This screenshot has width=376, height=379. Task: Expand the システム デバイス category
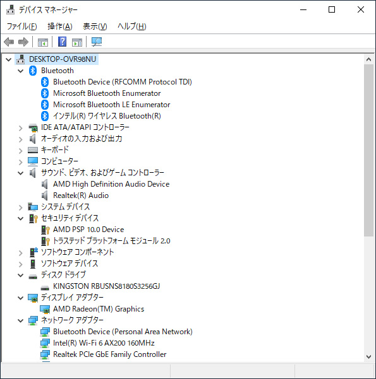(x=21, y=207)
